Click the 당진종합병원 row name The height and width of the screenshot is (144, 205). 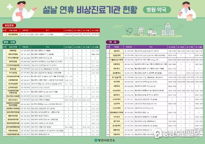pyautogui.click(x=13, y=34)
